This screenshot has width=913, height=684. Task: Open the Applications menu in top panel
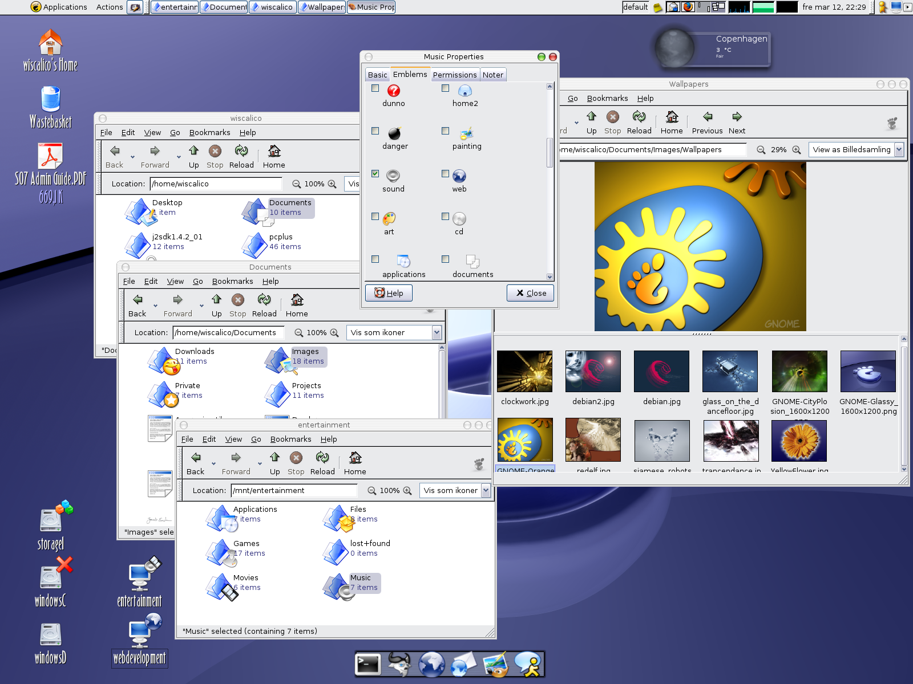(59, 7)
